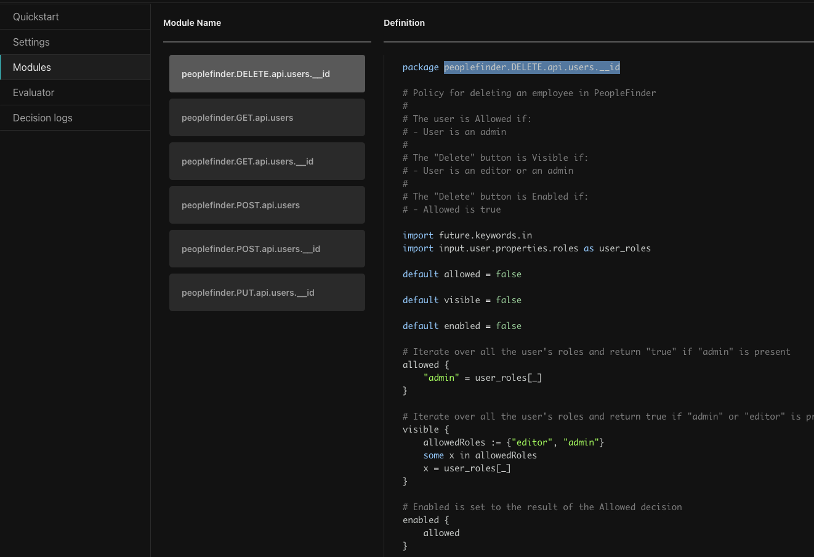This screenshot has height=557, width=814.
Task: Click the Definition panel header
Action: click(404, 23)
